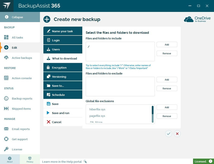Switch to the Users step
Screen dimensions: 214x164
point(63,49)
